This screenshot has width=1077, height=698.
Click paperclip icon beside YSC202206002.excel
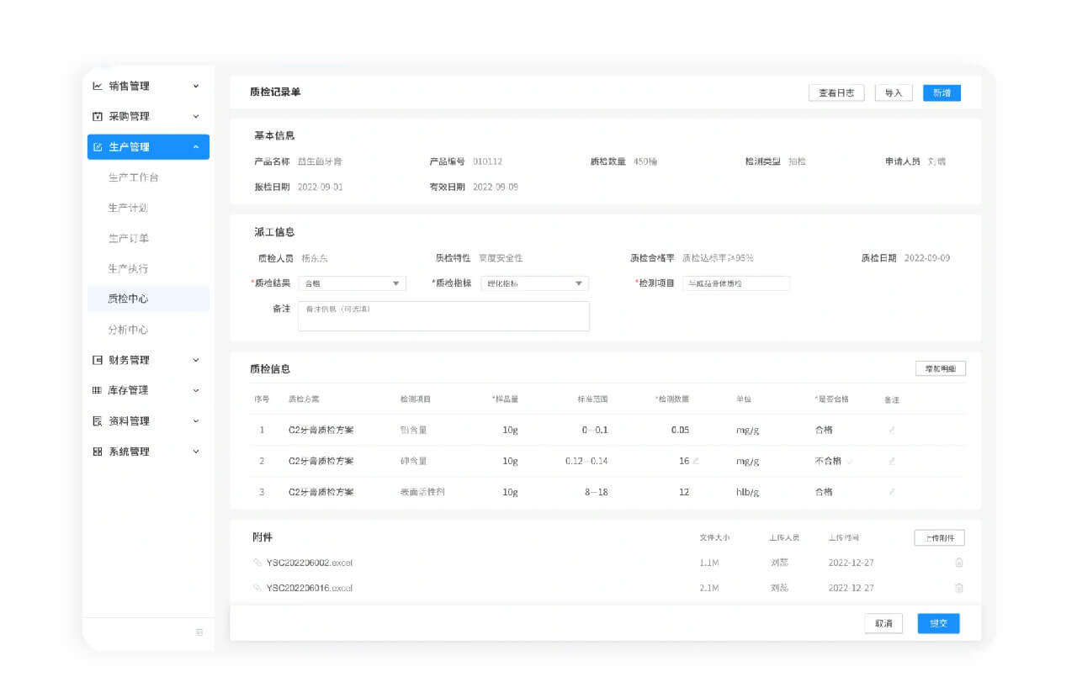pos(257,563)
